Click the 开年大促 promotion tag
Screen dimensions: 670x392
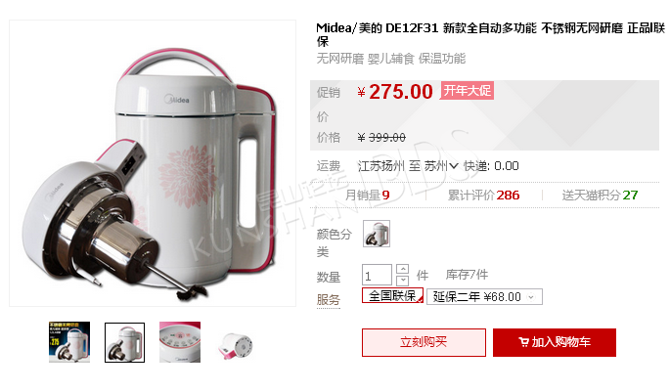coord(467,91)
